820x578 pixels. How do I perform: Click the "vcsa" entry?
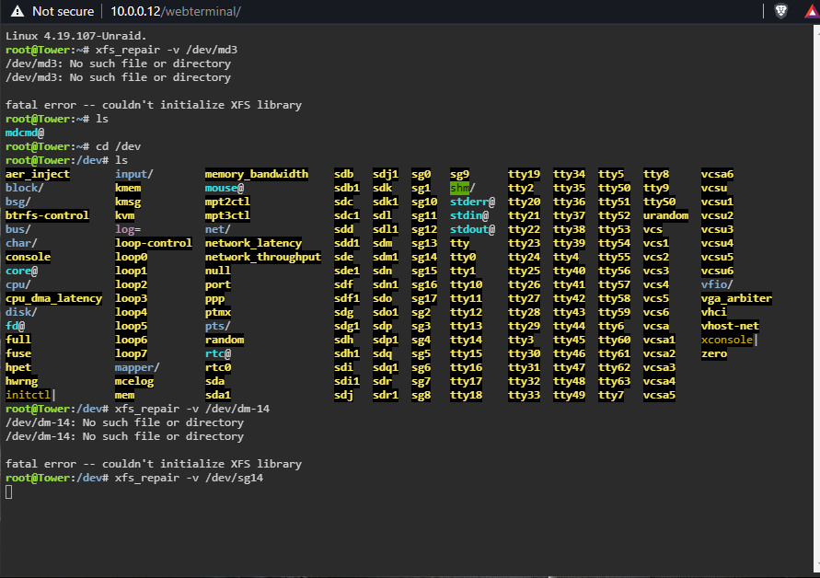(x=656, y=326)
